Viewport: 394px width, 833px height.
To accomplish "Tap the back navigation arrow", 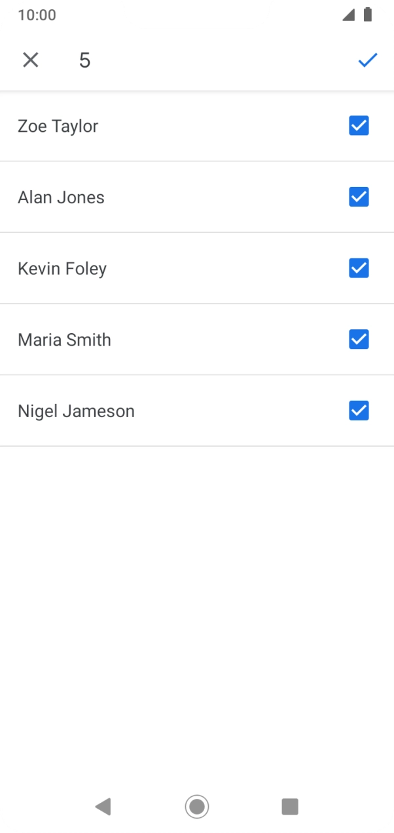I will (x=103, y=807).
